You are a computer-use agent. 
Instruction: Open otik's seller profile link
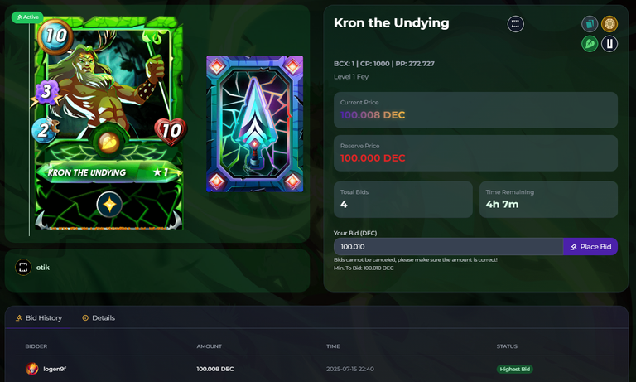pyautogui.click(x=42, y=268)
